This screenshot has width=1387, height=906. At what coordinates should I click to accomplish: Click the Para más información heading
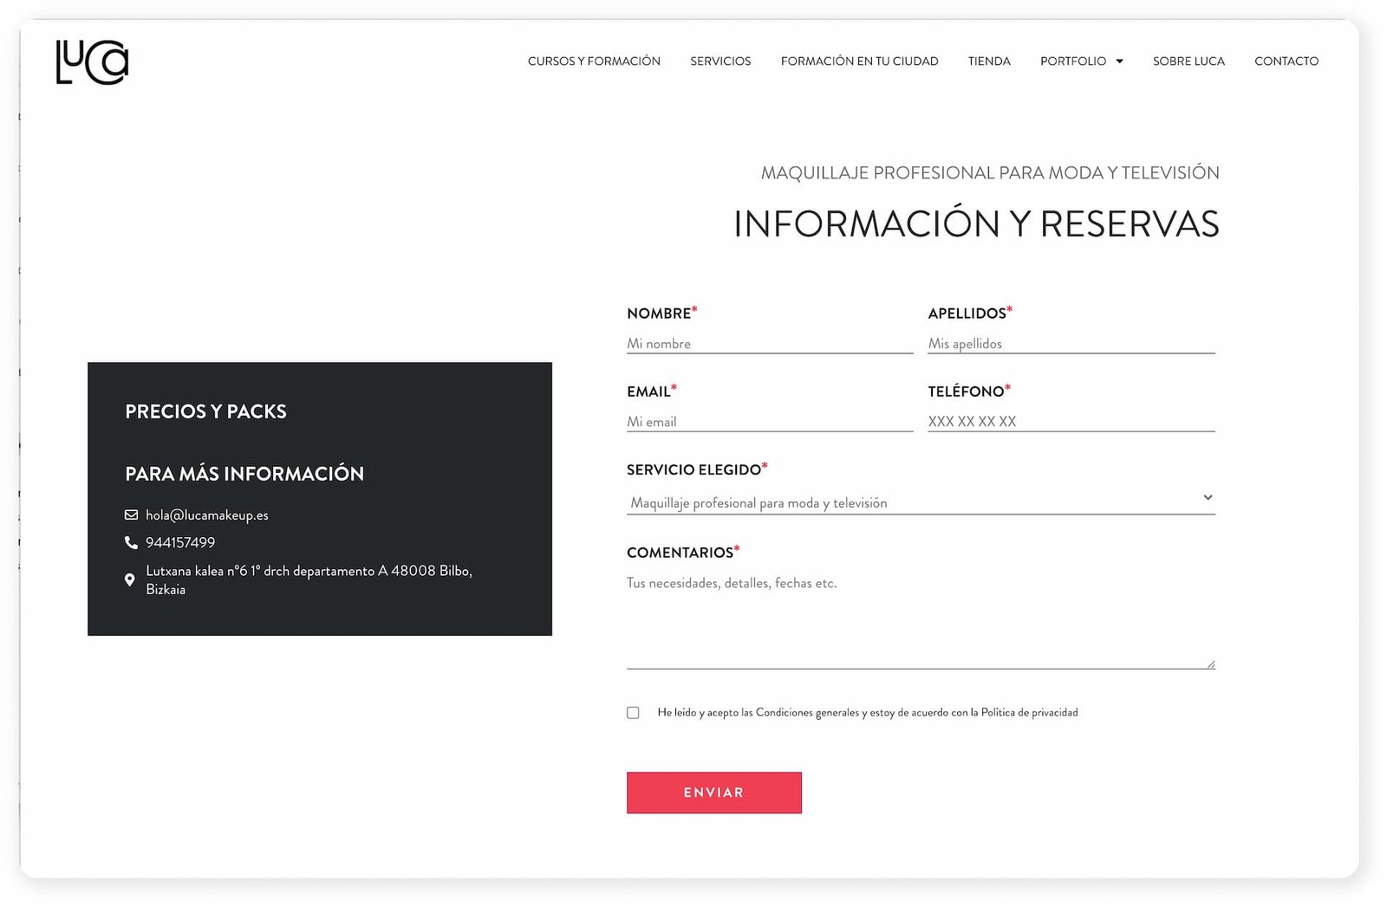244,474
